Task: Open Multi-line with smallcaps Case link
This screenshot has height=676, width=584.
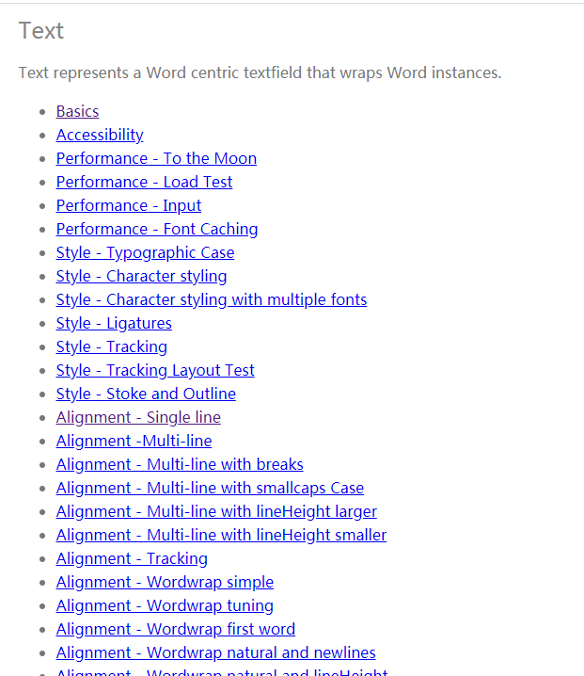Action: click(210, 488)
